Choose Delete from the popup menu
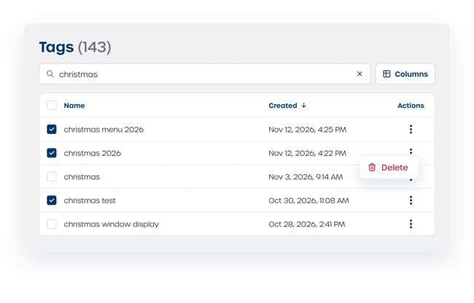The width and height of the screenshot is (474, 303). [389, 168]
